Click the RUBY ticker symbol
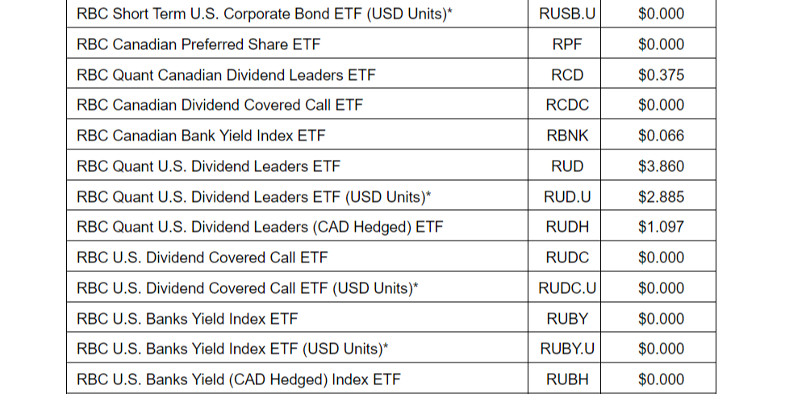This screenshot has width=806, height=394. pyautogui.click(x=567, y=319)
